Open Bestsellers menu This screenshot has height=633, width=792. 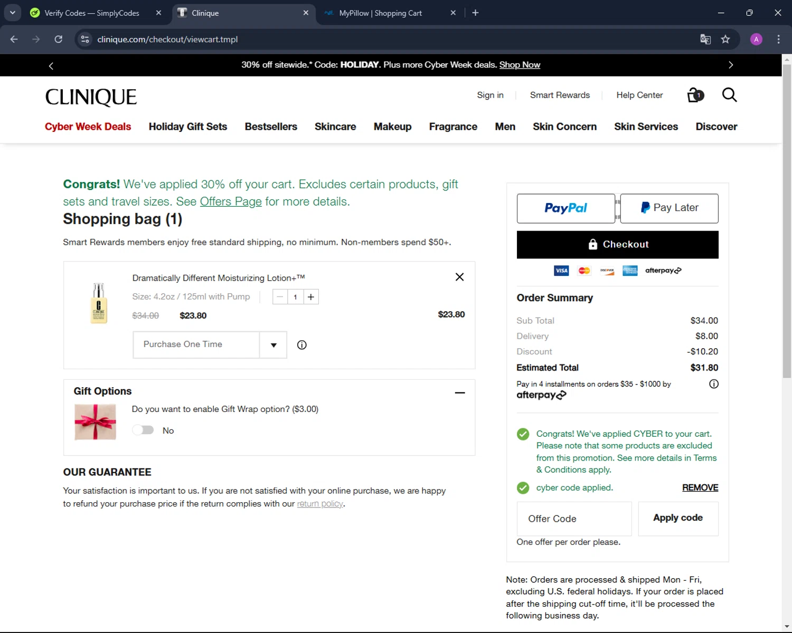(x=271, y=127)
